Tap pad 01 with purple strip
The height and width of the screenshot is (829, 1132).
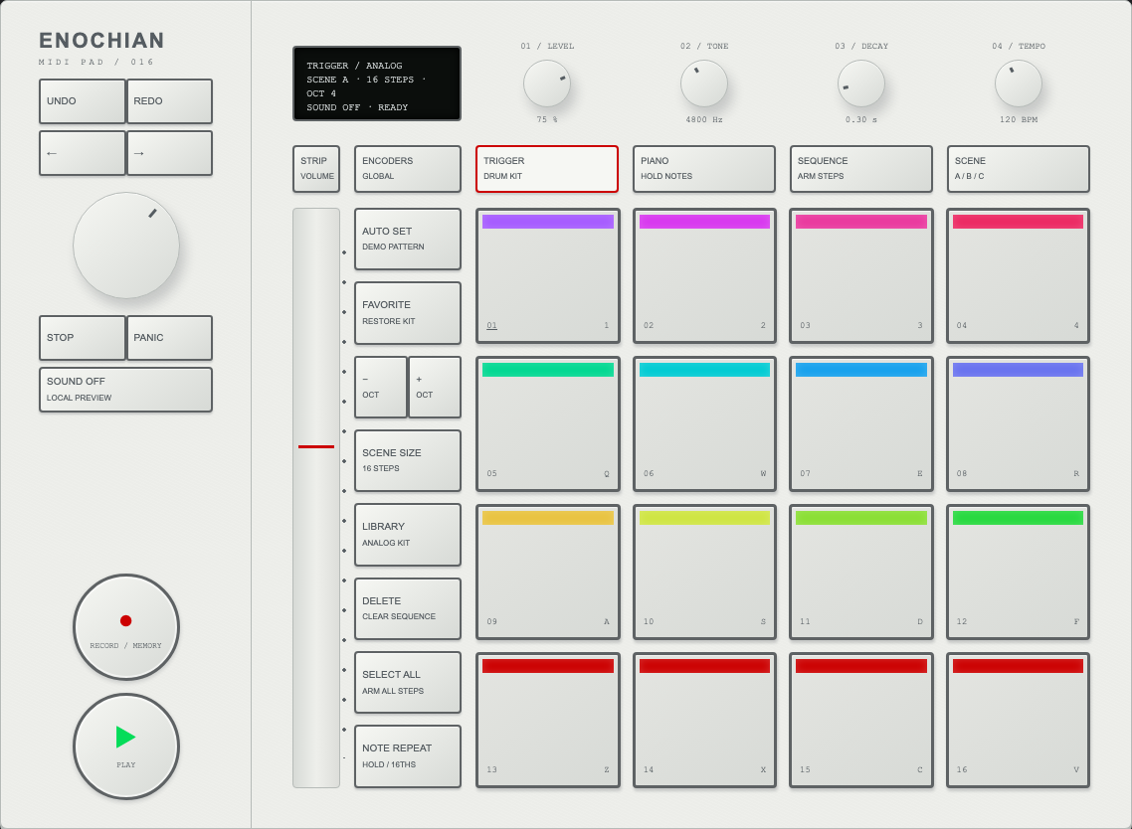[548, 275]
